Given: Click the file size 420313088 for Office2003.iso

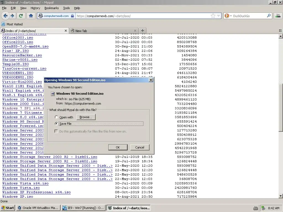Looking at the screenshot, I should (187, 38).
